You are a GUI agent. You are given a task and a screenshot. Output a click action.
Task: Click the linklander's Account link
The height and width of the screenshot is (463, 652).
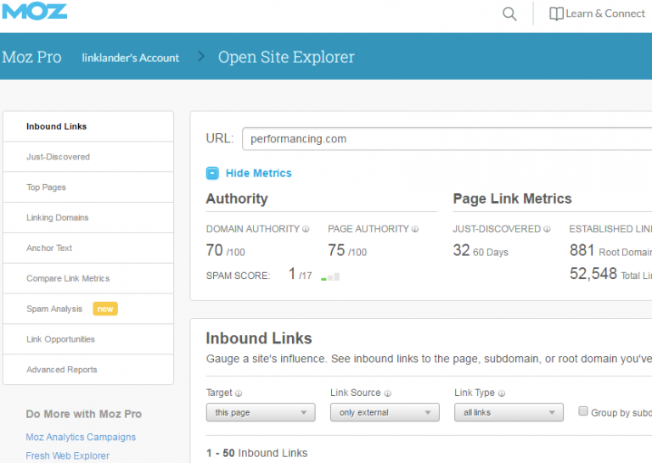(x=131, y=58)
